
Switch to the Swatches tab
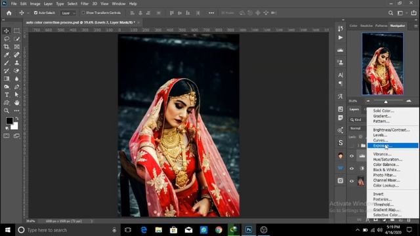point(366,26)
